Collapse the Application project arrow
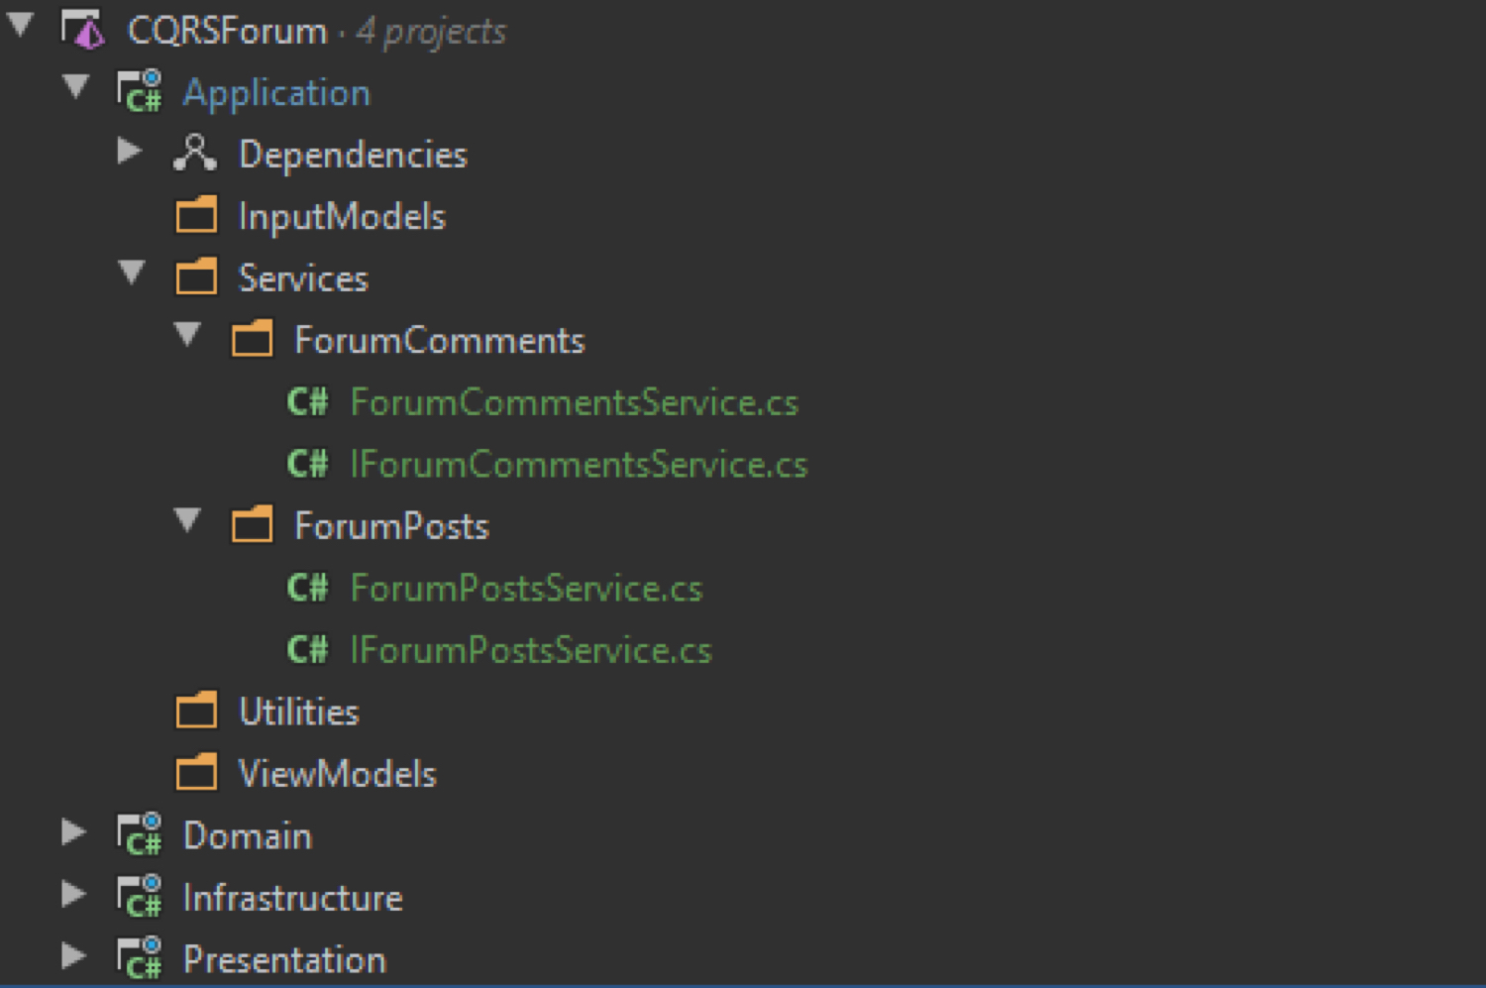Viewport: 1486px width, 988px height. (76, 87)
